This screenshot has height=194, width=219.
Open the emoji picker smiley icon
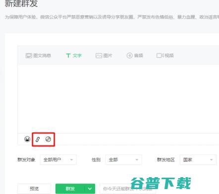coord(27,139)
